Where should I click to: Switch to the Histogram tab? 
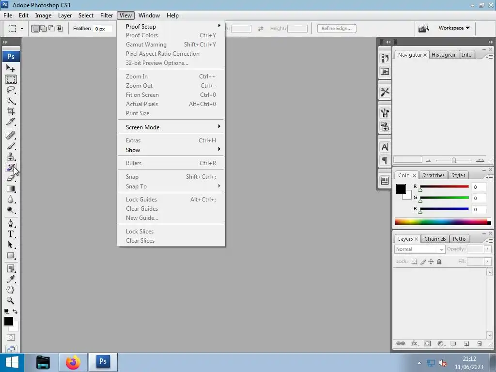click(444, 55)
